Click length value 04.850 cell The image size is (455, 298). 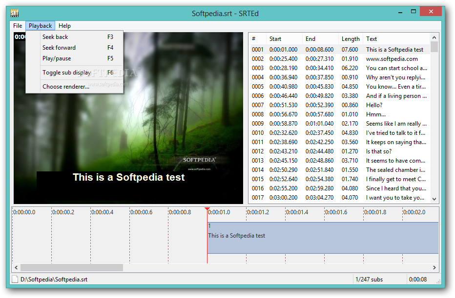coord(350,87)
